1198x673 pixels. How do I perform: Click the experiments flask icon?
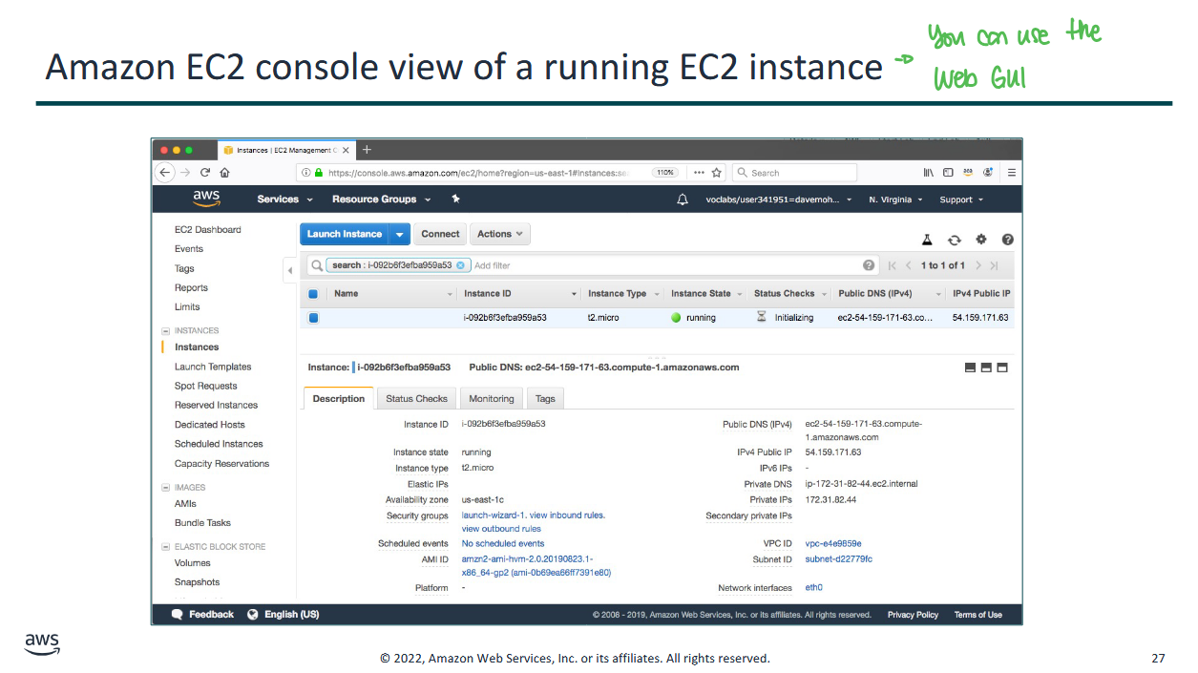point(926,241)
